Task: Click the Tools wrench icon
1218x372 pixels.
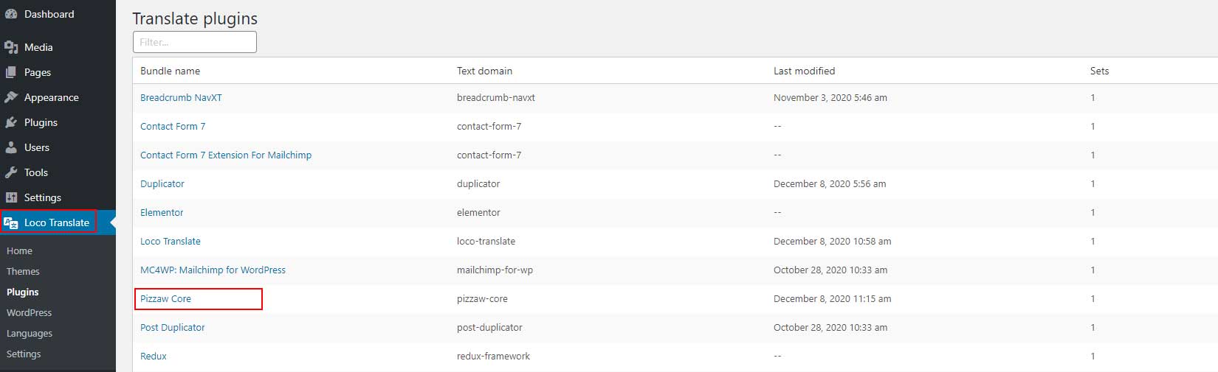Action: tap(11, 172)
